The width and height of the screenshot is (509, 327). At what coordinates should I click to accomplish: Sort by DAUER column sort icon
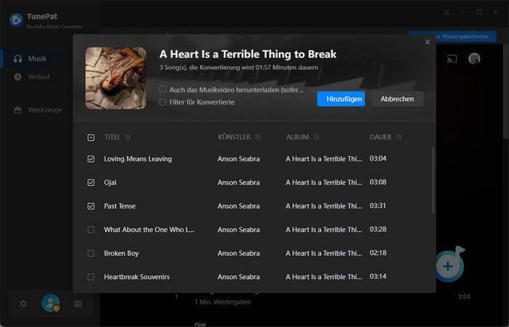pos(398,137)
